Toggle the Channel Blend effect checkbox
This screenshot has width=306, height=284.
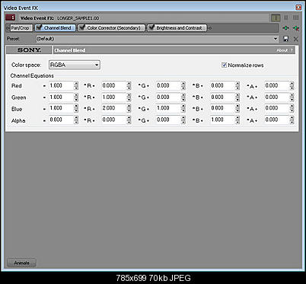pyautogui.click(x=39, y=27)
